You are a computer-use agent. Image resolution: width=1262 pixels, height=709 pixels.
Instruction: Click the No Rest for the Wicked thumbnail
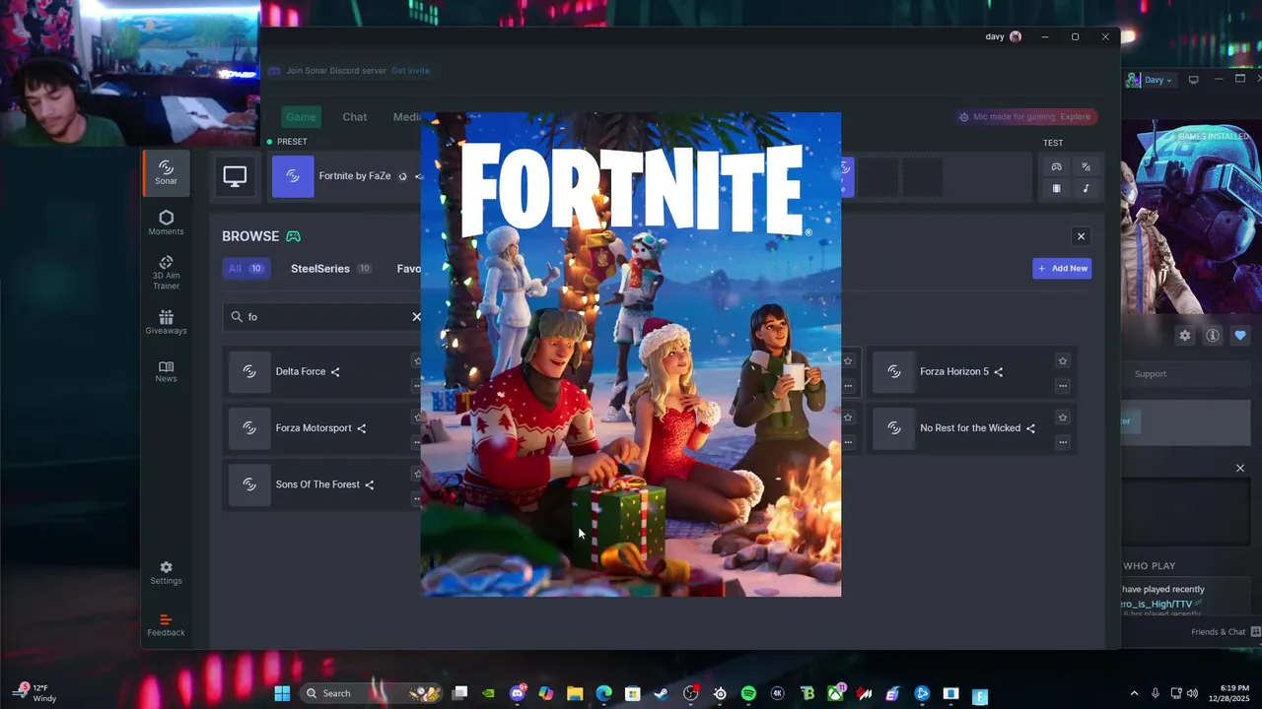coord(894,427)
